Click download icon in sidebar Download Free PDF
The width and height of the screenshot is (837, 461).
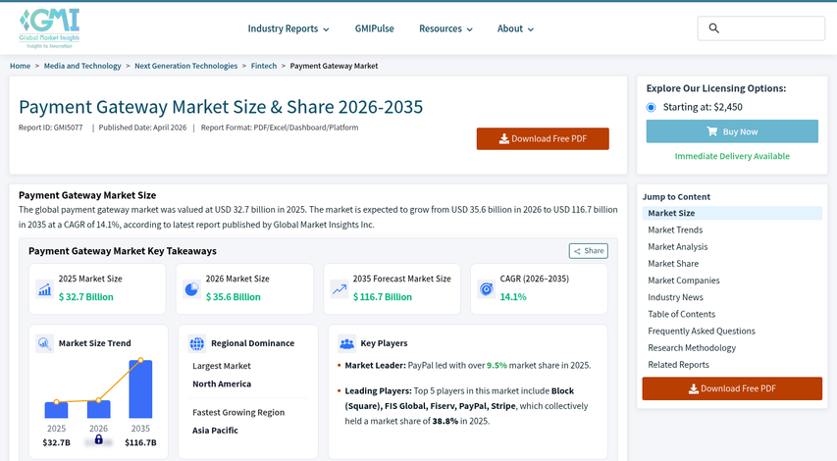[694, 388]
